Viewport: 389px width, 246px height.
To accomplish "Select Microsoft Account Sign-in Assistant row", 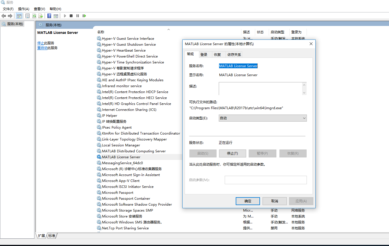I will [x=131, y=175].
